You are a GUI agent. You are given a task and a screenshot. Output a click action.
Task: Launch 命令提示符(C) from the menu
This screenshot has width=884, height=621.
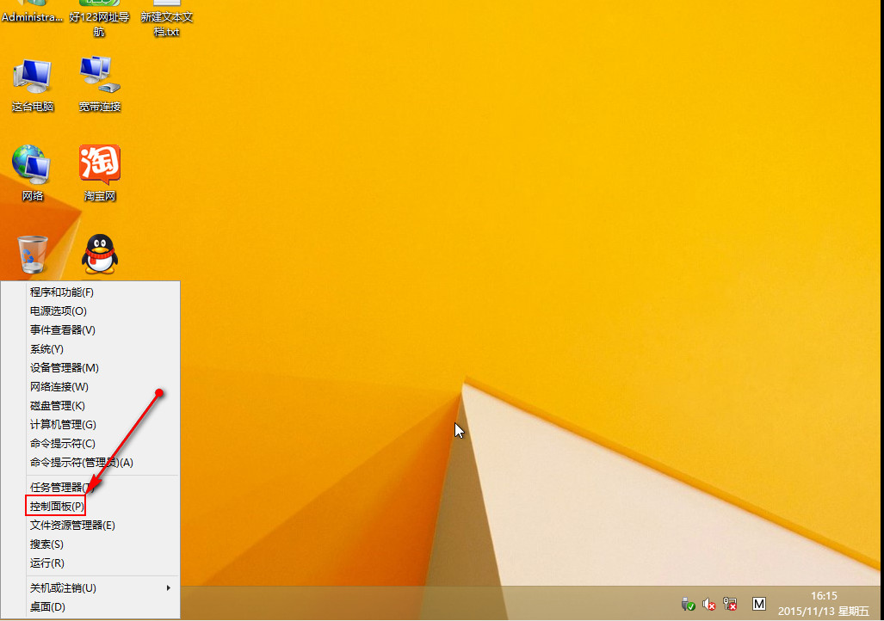click(x=62, y=444)
